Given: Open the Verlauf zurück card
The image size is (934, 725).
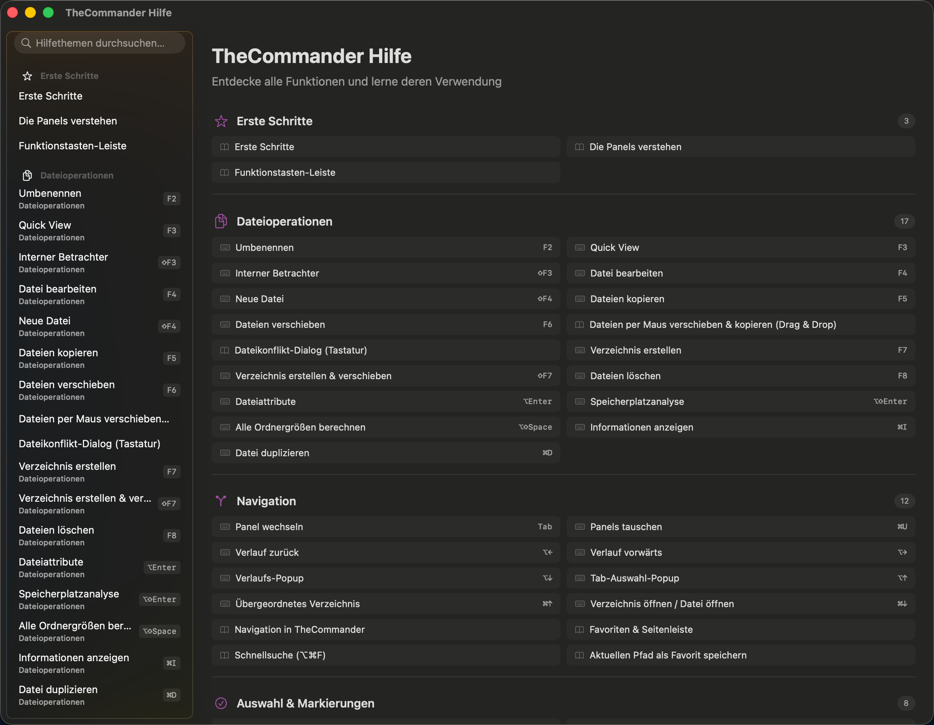Looking at the screenshot, I should pos(386,552).
